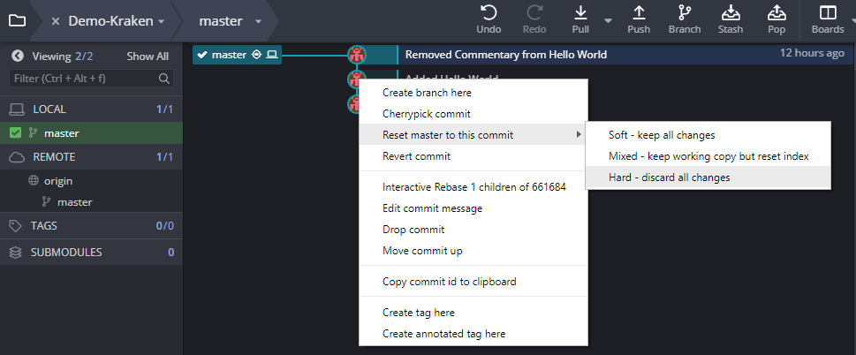Pull changes using the Pull button
The height and width of the screenshot is (355, 856).
tap(580, 20)
